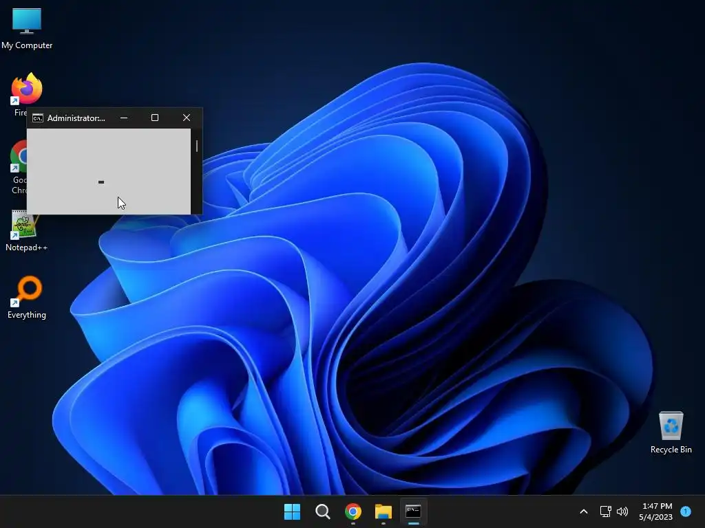Viewport: 705px width, 528px height.
Task: Click inside the command window console area
Action: point(108,171)
